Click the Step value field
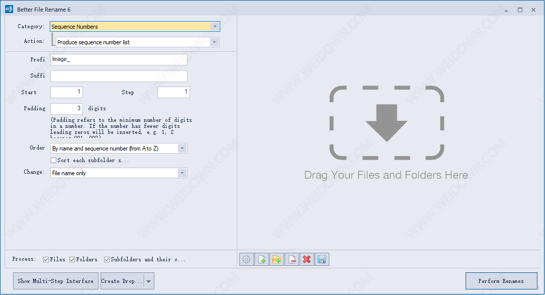Screen dimensions: 545x295 point(173,92)
